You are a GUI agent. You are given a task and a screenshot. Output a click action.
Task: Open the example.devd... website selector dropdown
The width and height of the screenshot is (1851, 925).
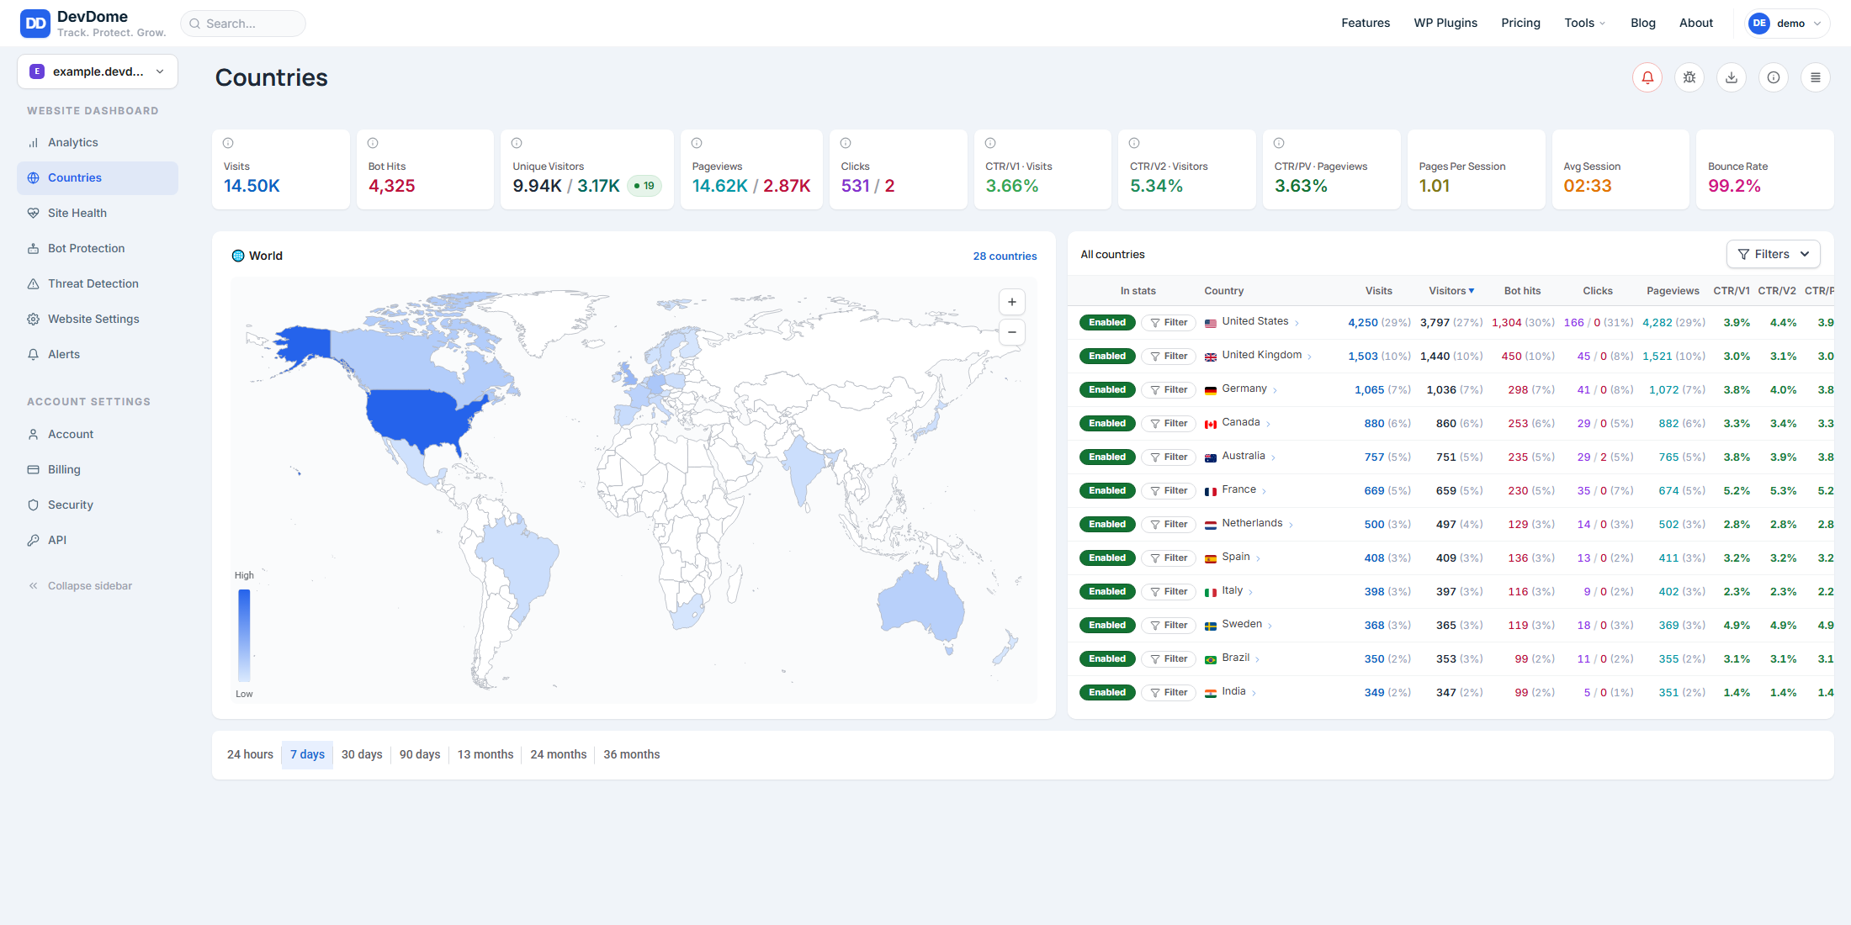click(x=98, y=71)
